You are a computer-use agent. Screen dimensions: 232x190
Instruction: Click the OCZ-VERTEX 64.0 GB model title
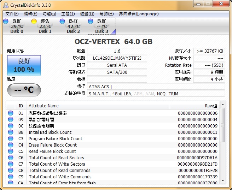114,42
